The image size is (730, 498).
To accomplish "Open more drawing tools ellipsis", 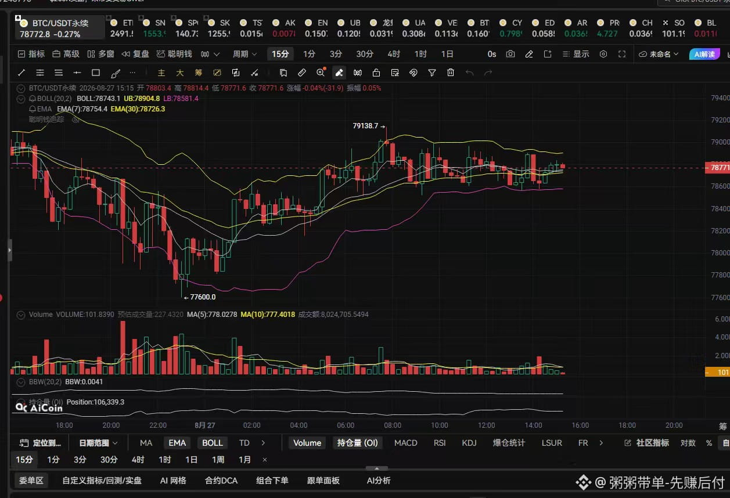I will pos(132,73).
